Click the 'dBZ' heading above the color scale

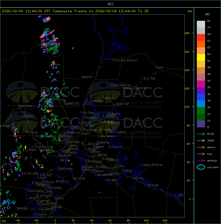coord(207,14)
